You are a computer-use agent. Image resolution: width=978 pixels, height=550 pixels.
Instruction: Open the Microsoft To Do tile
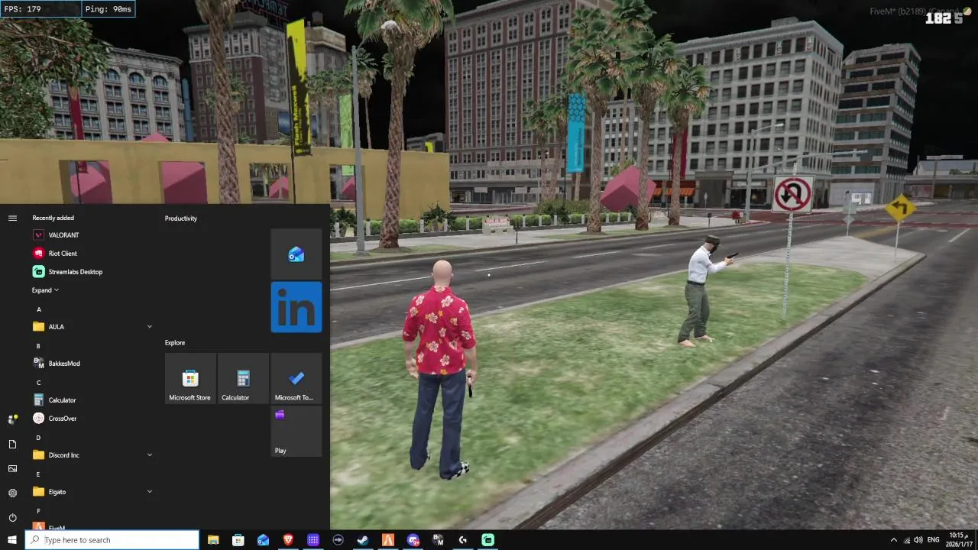pyautogui.click(x=296, y=378)
